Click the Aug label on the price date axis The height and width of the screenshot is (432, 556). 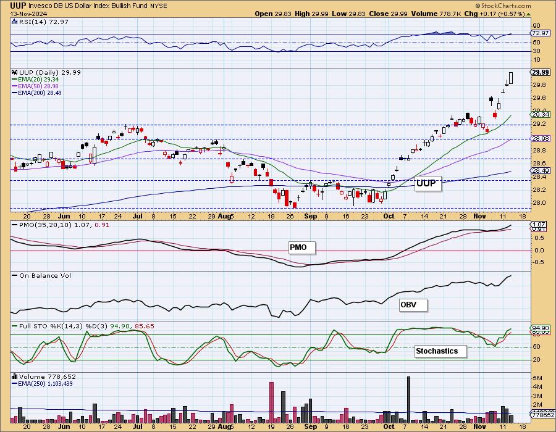coord(224,216)
